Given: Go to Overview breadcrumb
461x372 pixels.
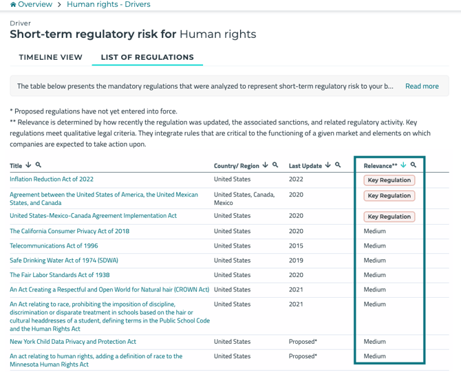Looking at the screenshot, I should click(34, 5).
